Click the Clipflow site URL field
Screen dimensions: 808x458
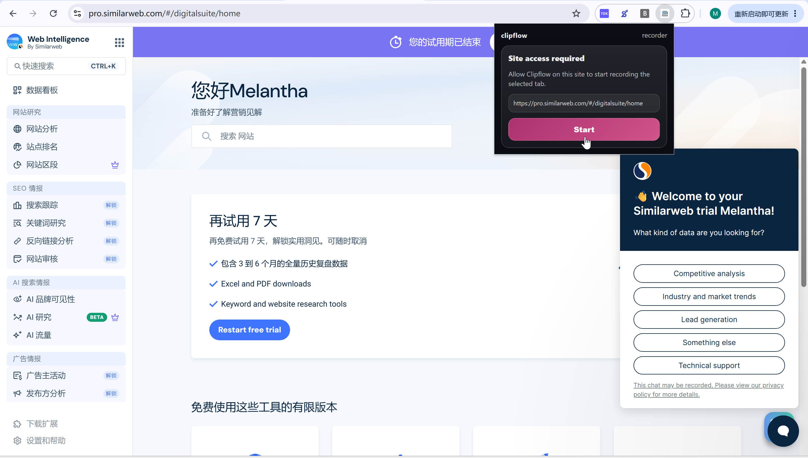point(584,103)
